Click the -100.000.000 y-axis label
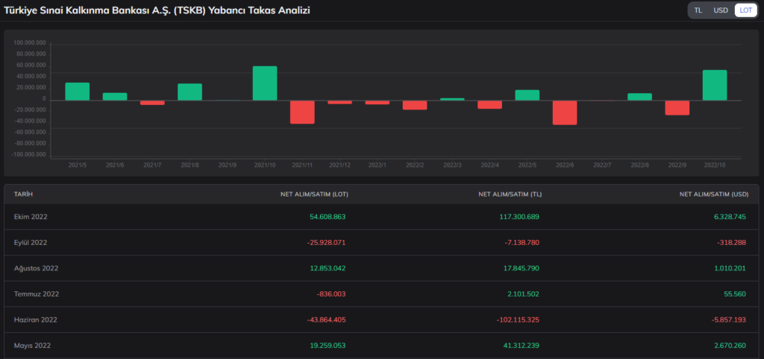Image resolution: width=764 pixels, height=359 pixels. coord(29,155)
